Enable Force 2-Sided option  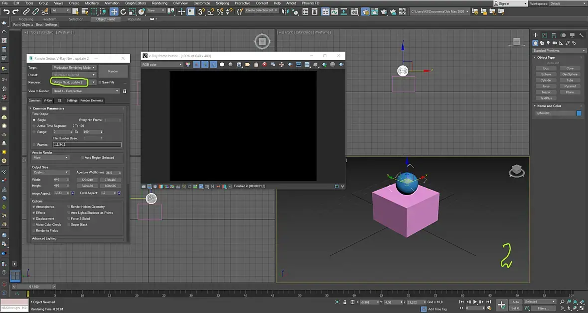68,218
